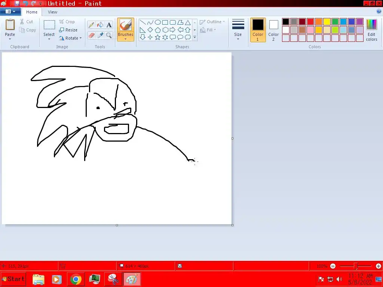The image size is (383, 287).
Task: Choose the Up arrow shape
Action: click(x=188, y=30)
